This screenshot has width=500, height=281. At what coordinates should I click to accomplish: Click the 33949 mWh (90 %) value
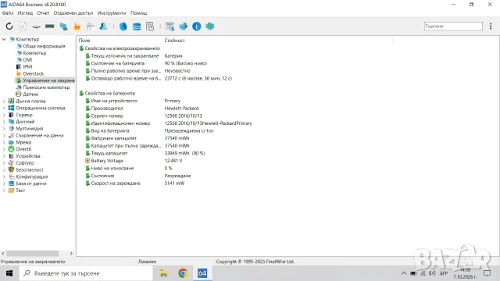tap(184, 153)
